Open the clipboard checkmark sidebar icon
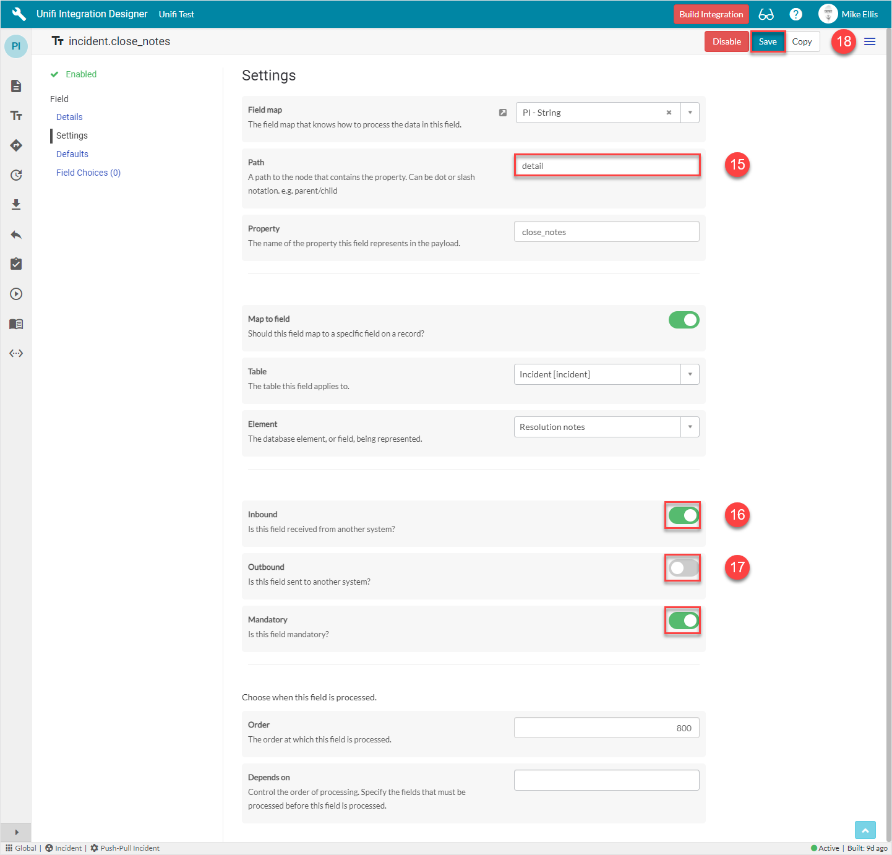 16,264
